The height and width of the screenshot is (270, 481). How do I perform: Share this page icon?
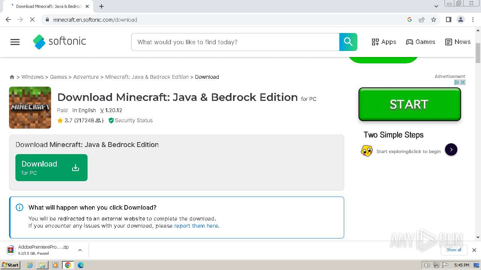coord(422,19)
